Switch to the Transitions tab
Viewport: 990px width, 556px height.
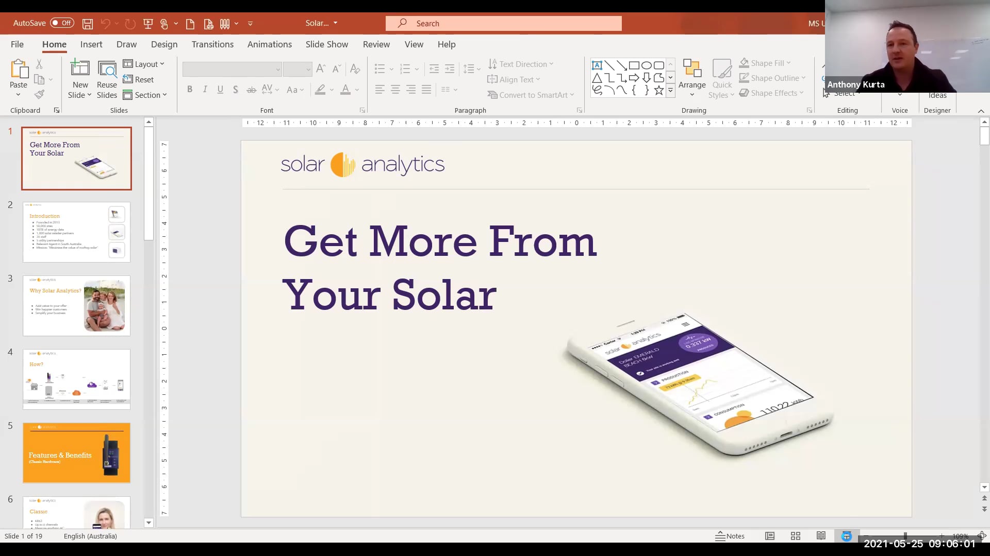point(212,44)
